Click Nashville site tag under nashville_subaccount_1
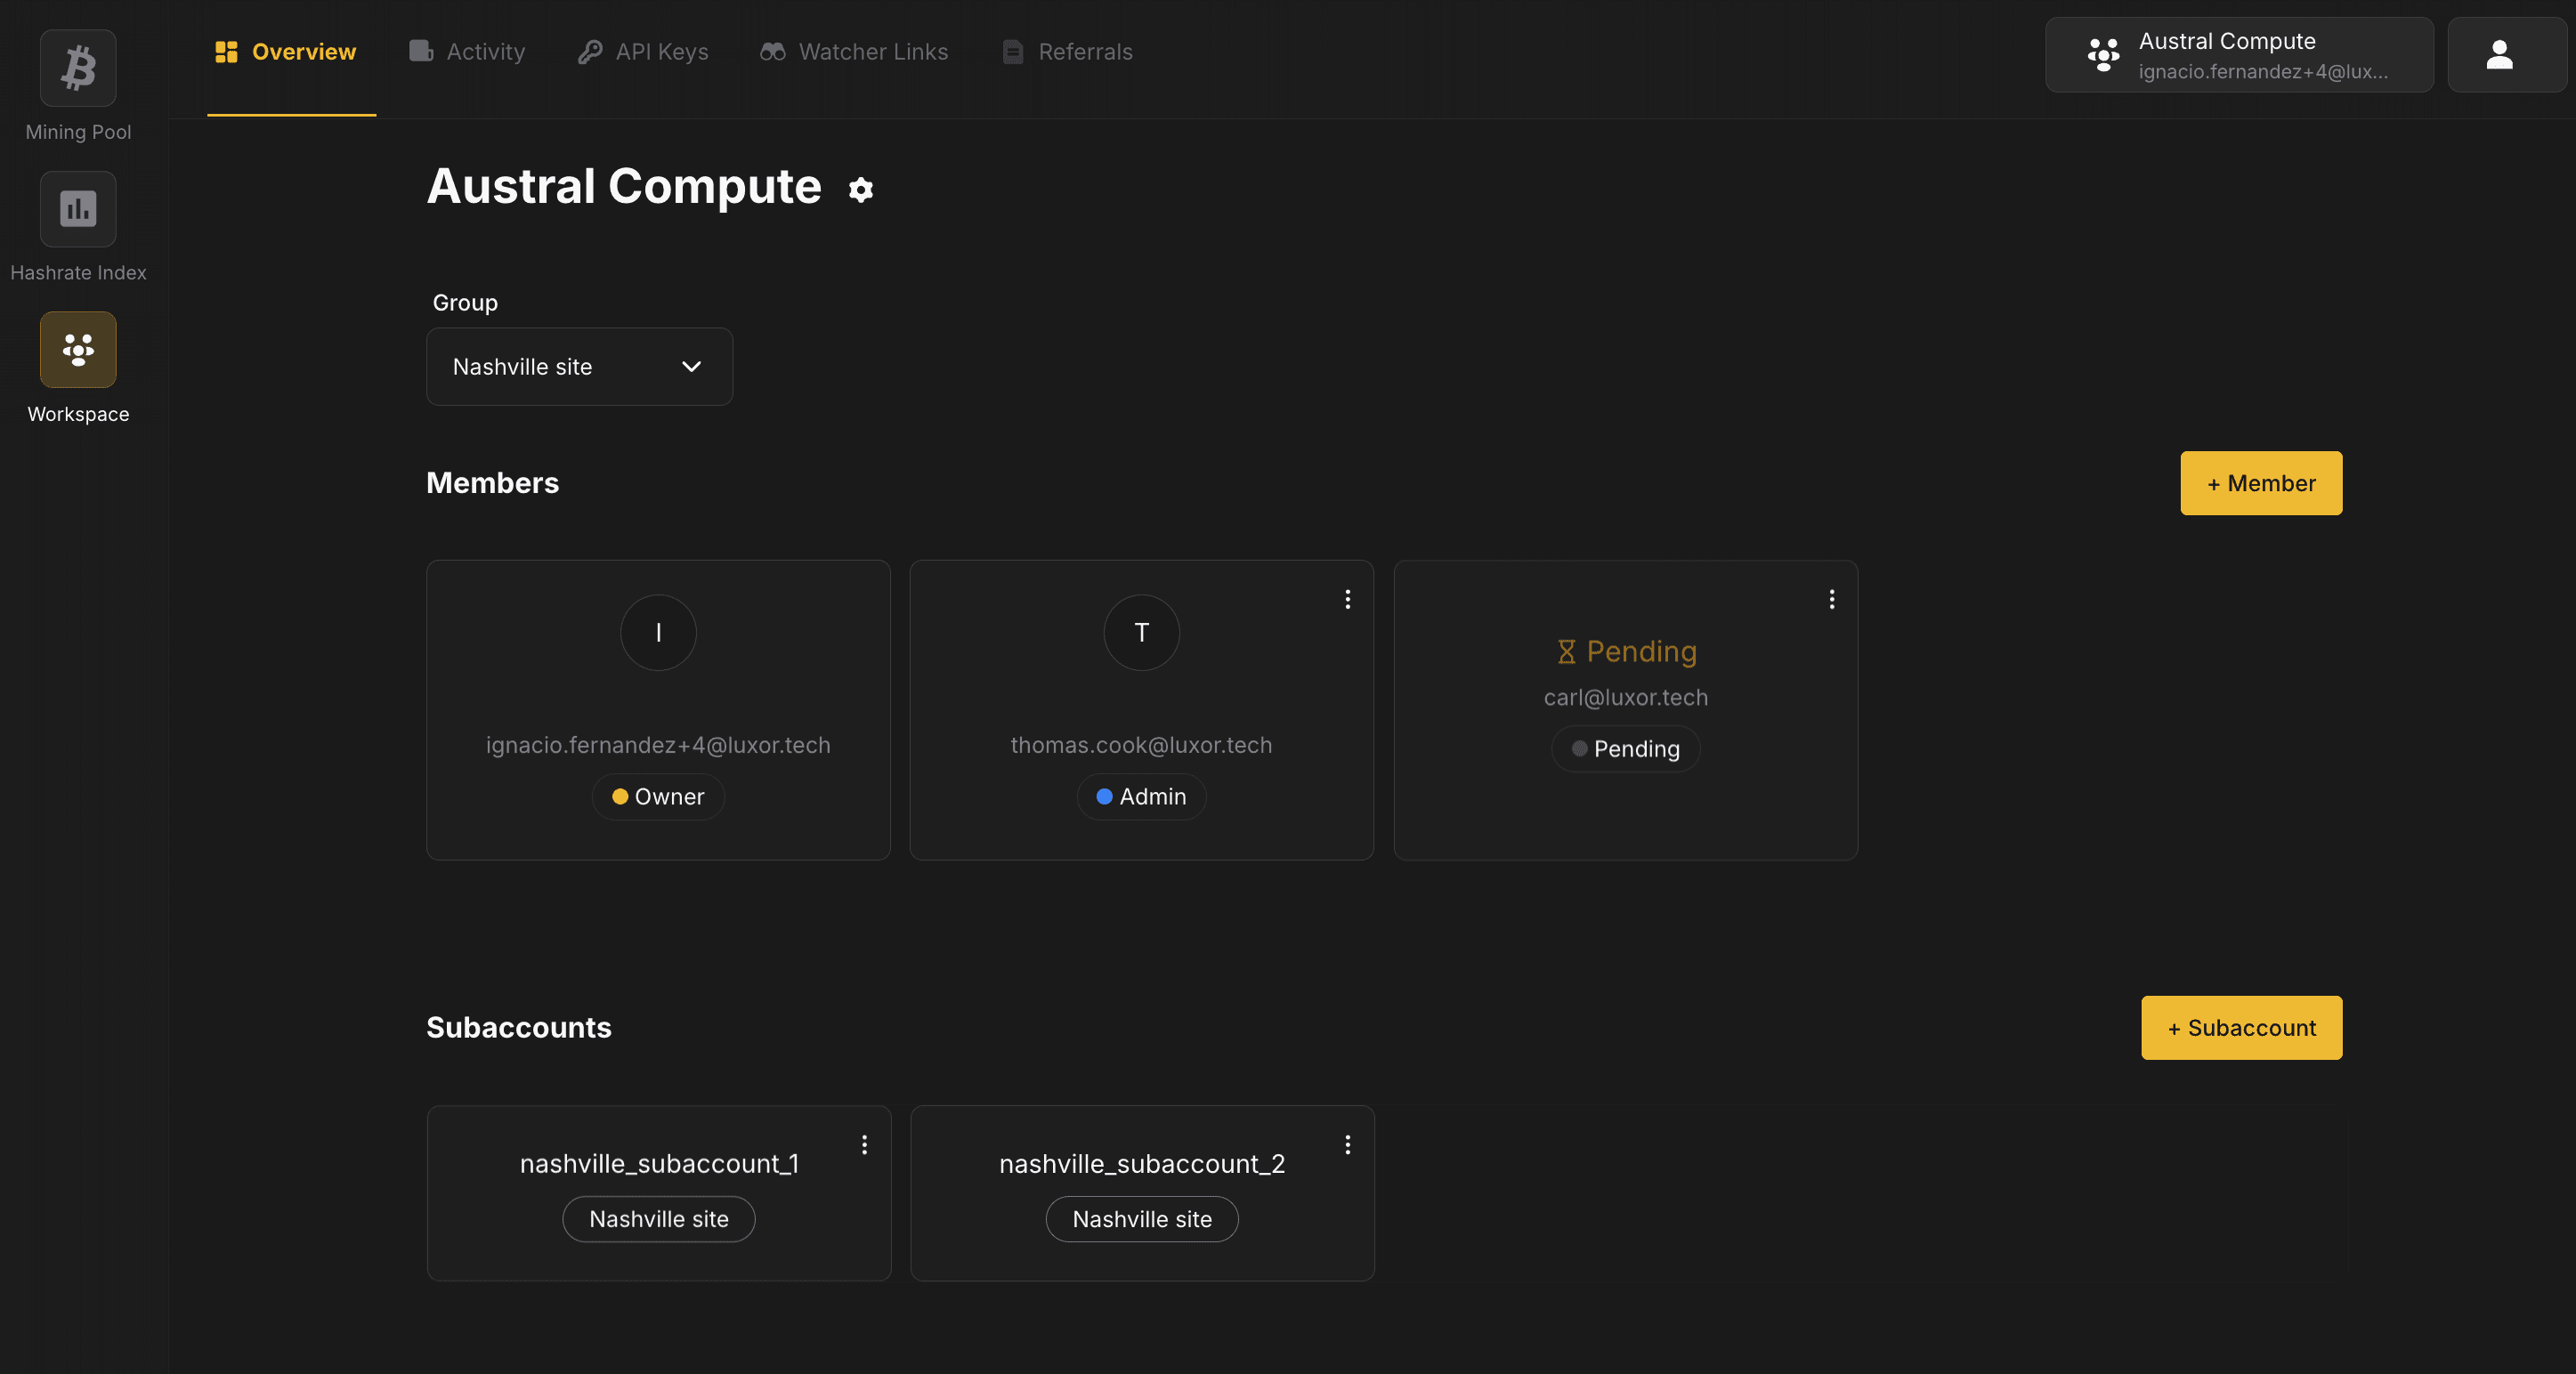 pyautogui.click(x=658, y=1220)
